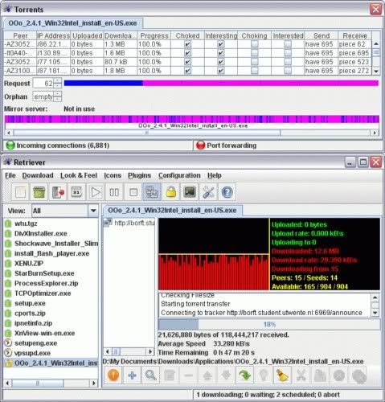Open the Icons menu

click(113, 175)
